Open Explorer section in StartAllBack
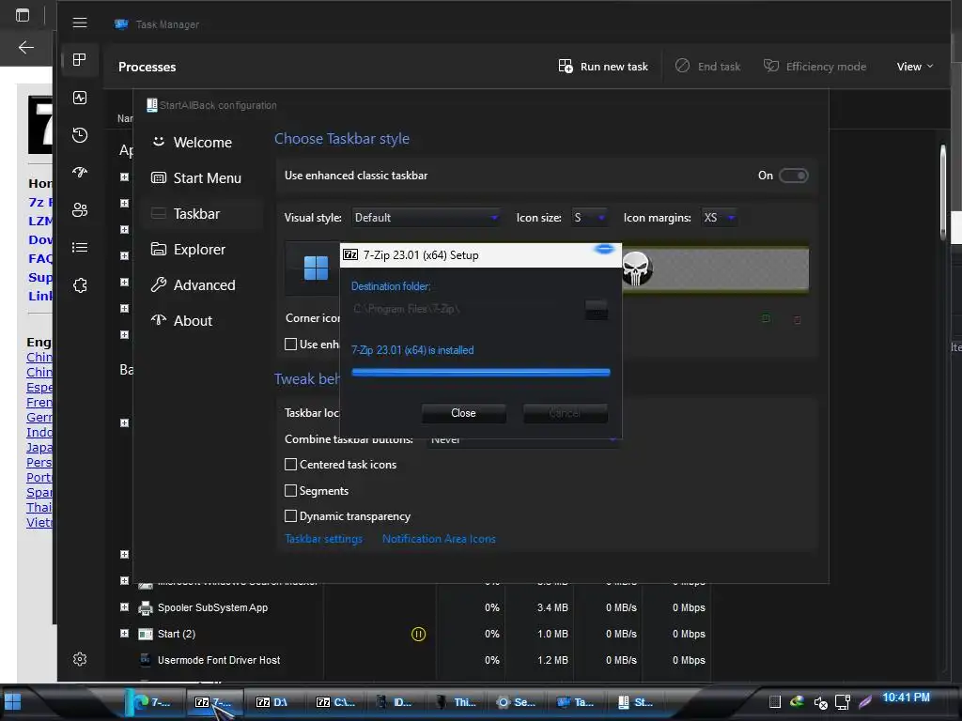Image resolution: width=962 pixels, height=721 pixels. pyautogui.click(x=201, y=250)
